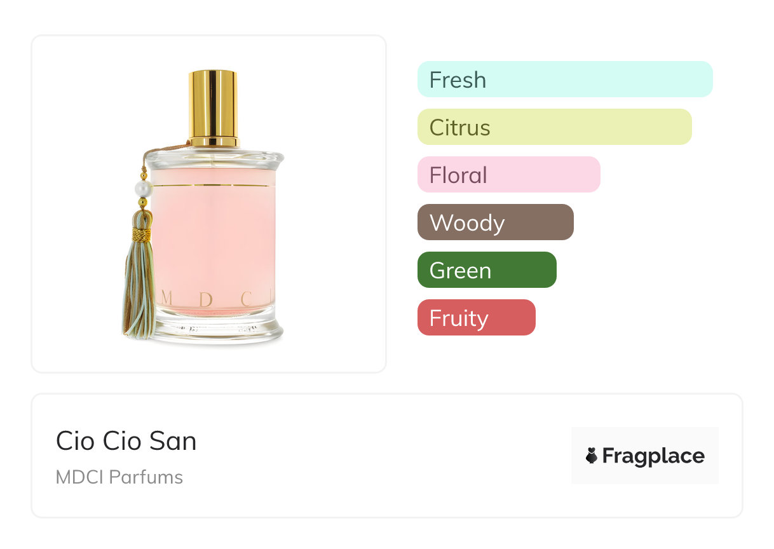The width and height of the screenshot is (774, 549).
Task: Select the Fruity scent accord bar
Action: point(476,318)
